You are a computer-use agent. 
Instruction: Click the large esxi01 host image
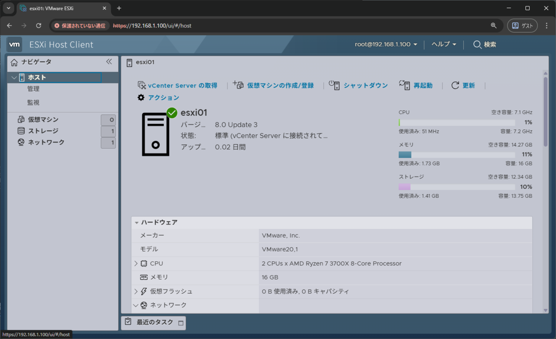click(155, 133)
